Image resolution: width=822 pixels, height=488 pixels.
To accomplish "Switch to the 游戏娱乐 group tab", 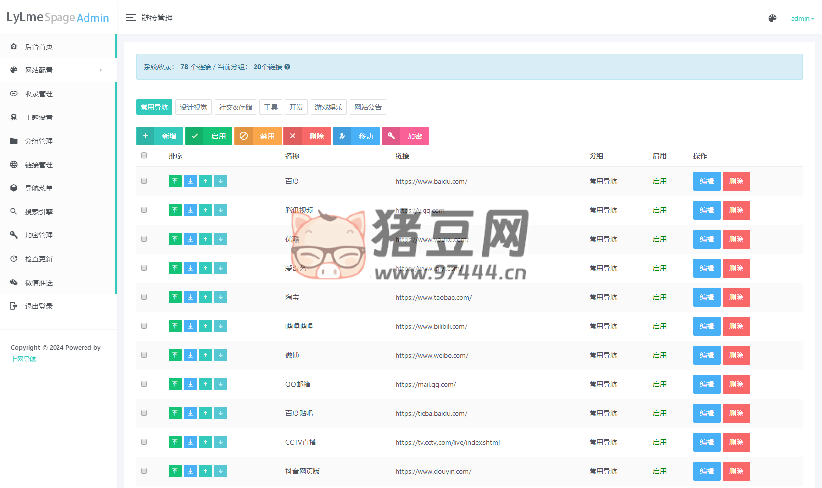I will (x=328, y=107).
